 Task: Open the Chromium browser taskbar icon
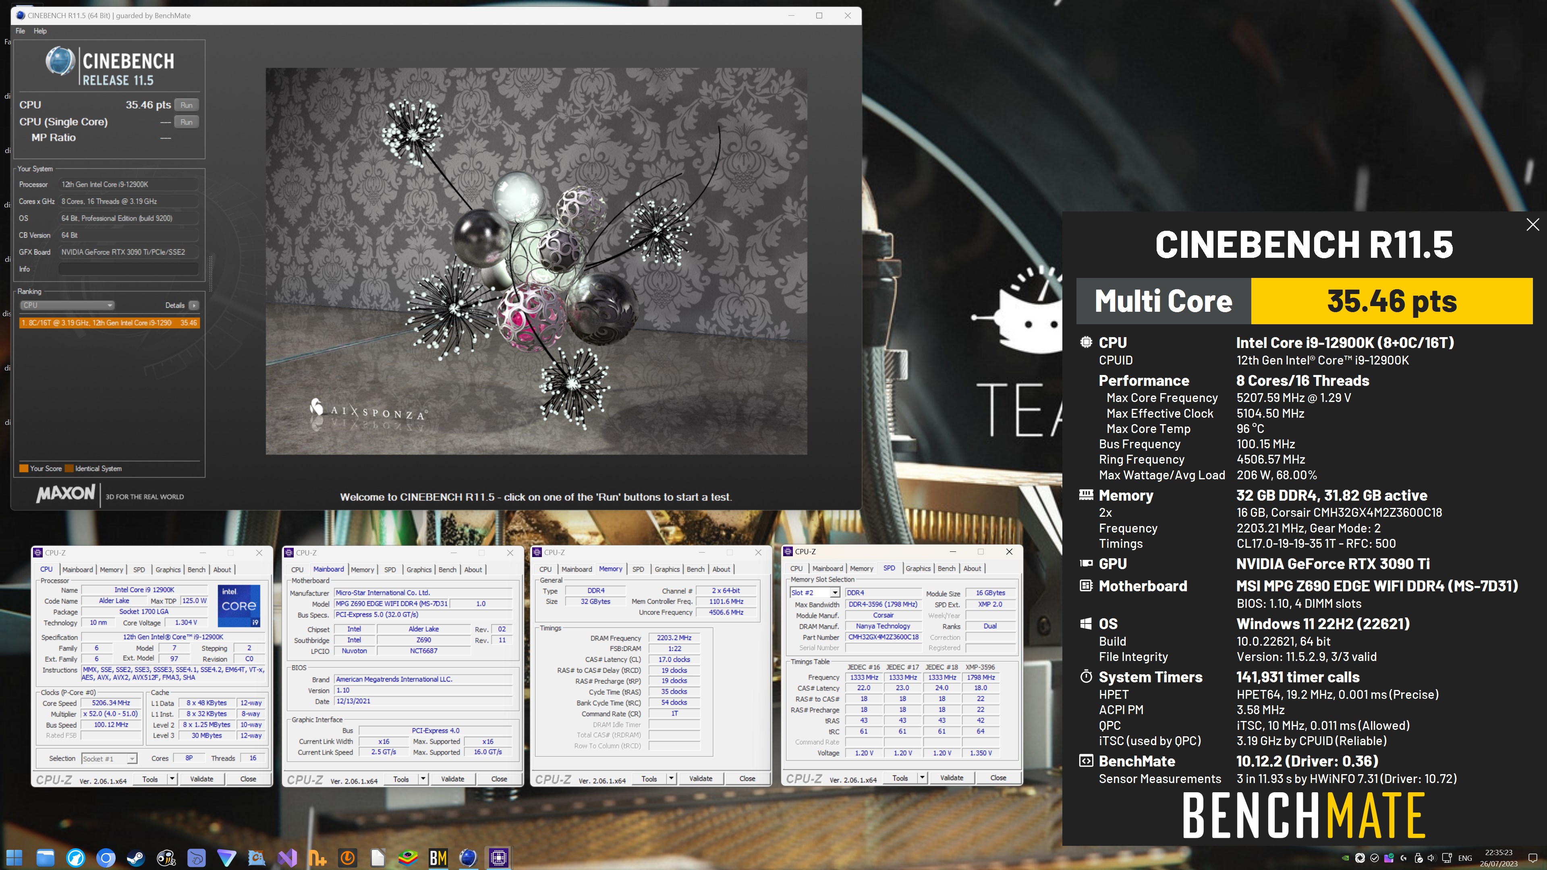[106, 858]
